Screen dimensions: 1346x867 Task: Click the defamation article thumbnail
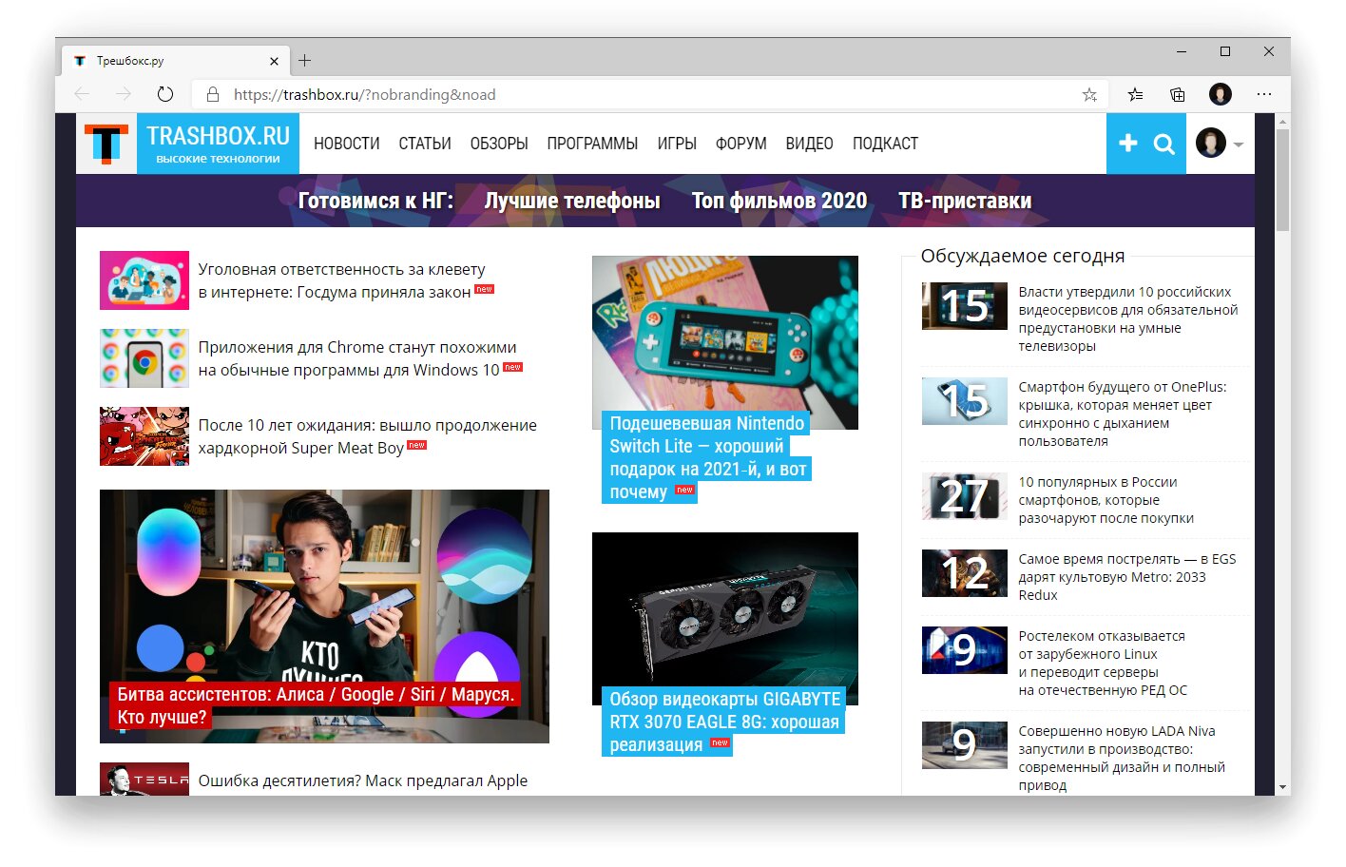(x=144, y=280)
